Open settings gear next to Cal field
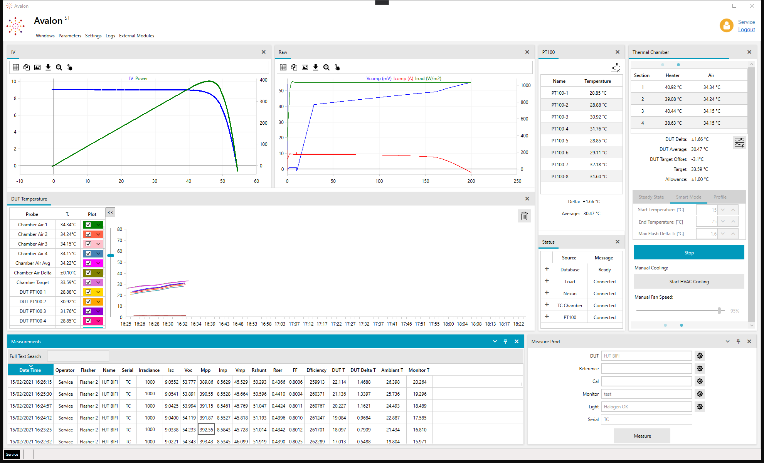The width and height of the screenshot is (764, 463). [700, 381]
